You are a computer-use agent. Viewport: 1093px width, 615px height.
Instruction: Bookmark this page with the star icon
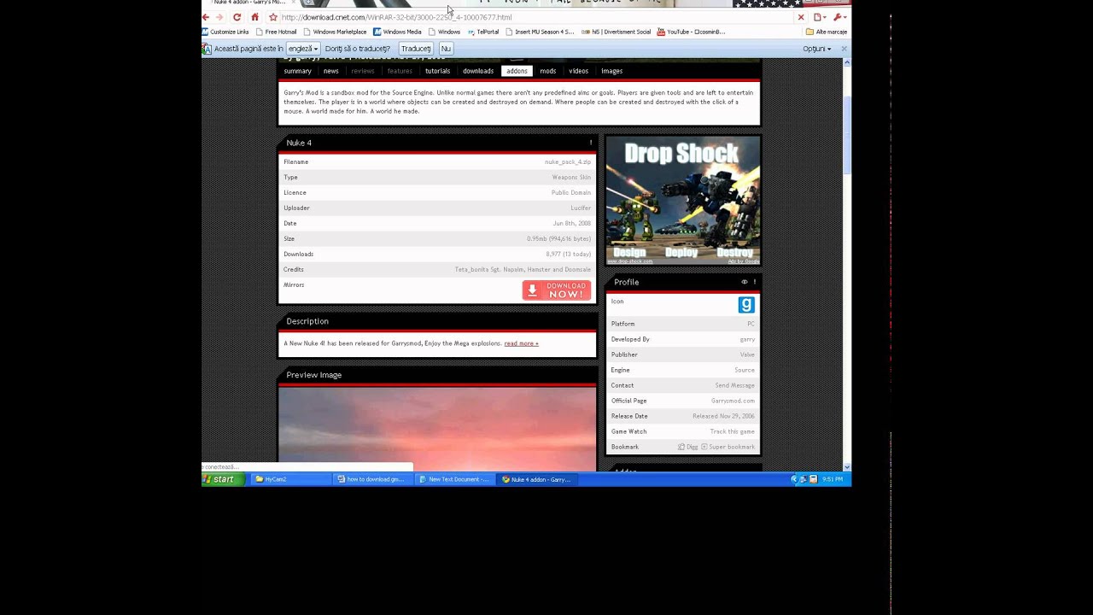point(273,17)
